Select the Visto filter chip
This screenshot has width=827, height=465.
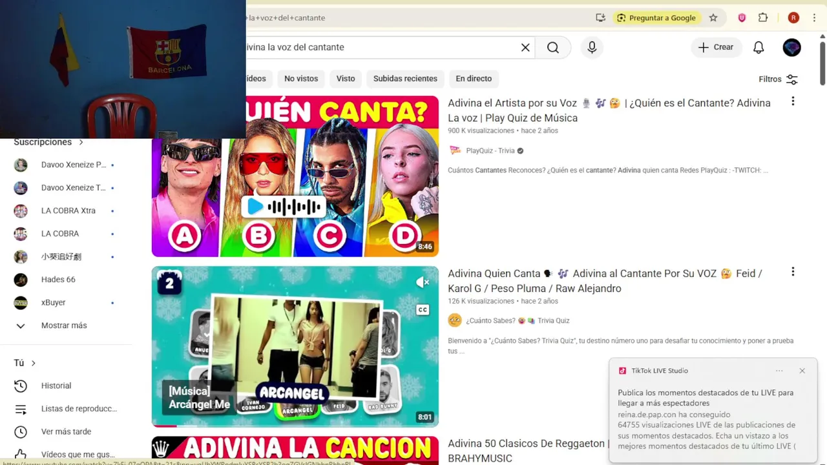[346, 79]
